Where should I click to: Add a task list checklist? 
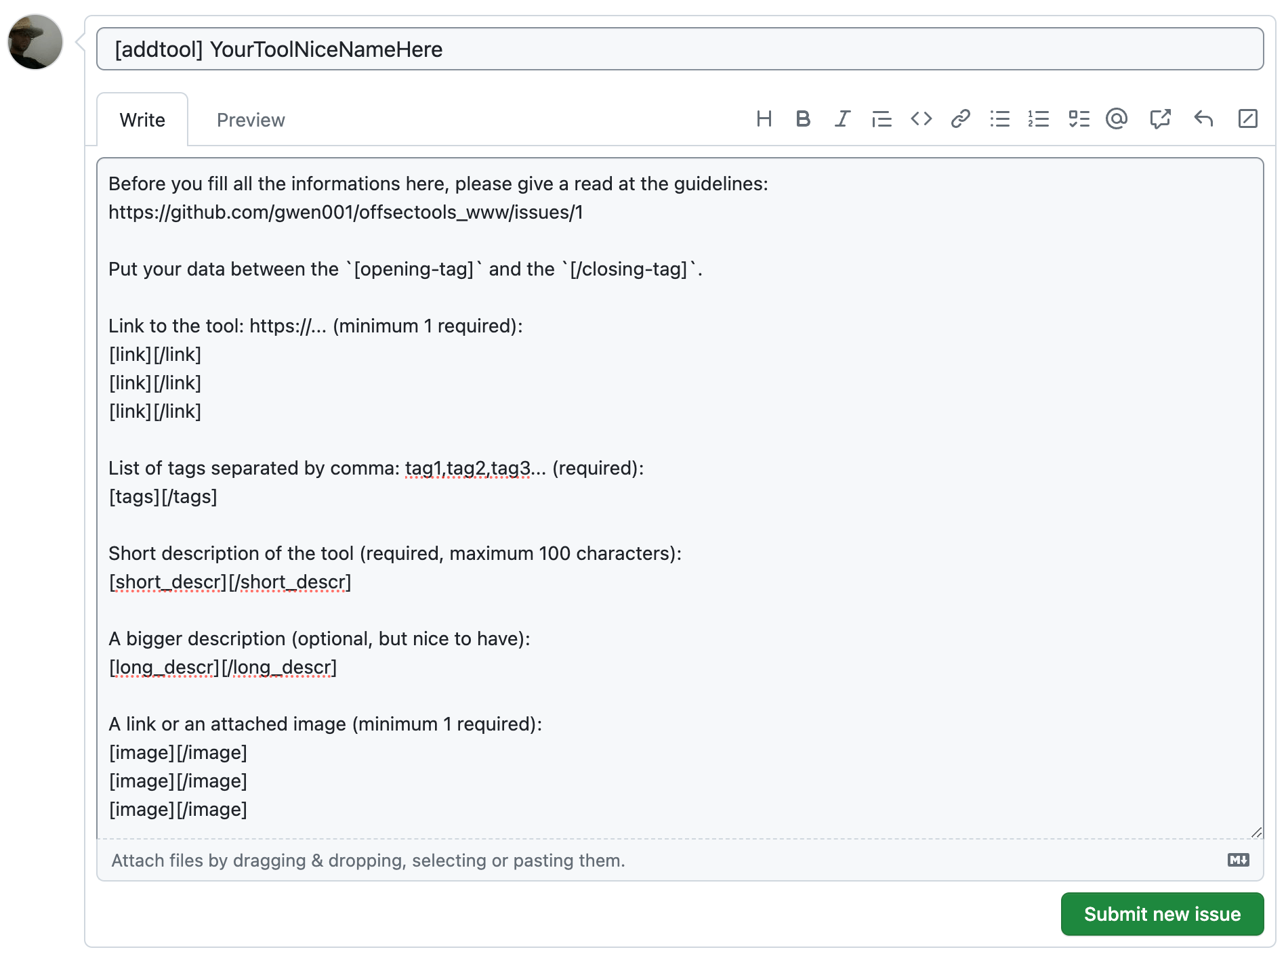pos(1078,119)
